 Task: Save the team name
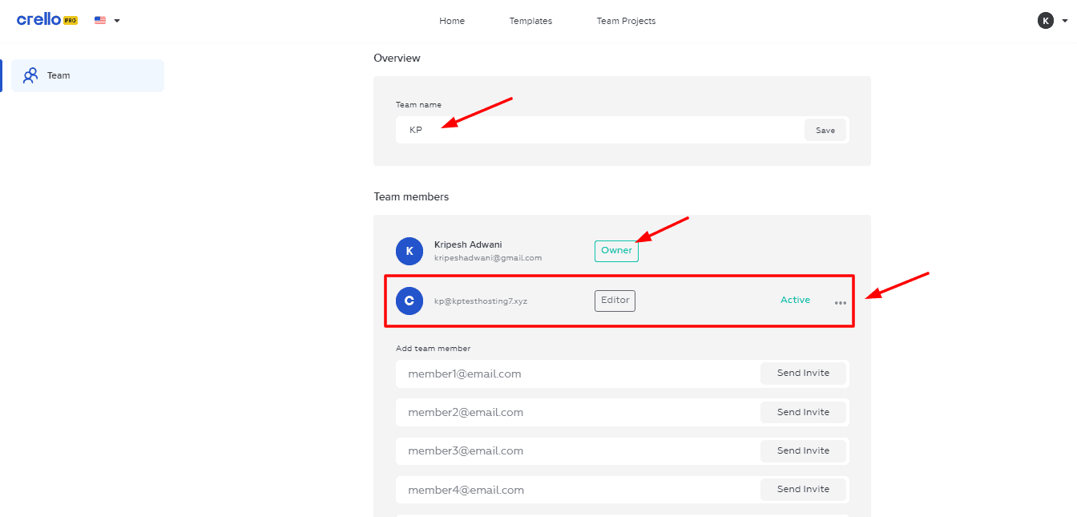coord(825,130)
